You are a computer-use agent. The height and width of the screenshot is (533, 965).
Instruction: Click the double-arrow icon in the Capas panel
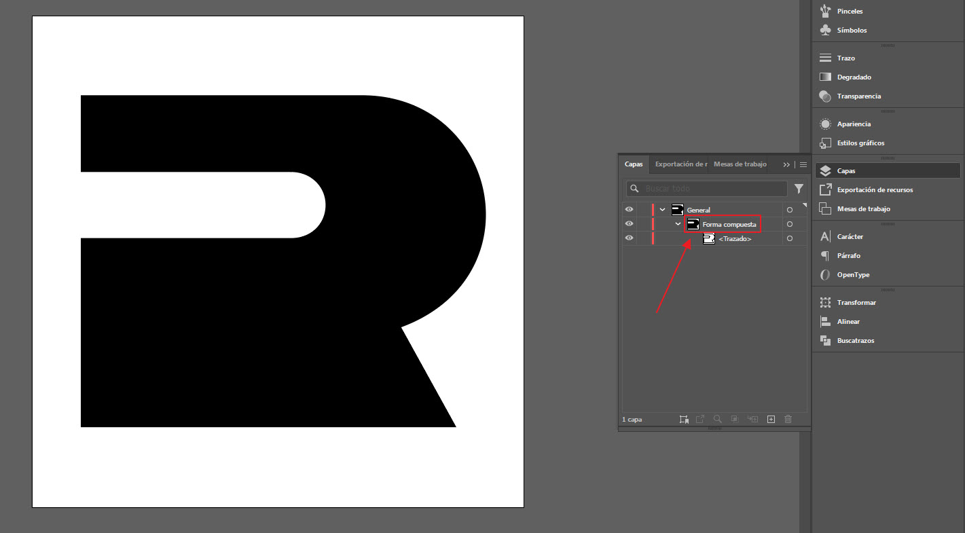786,165
